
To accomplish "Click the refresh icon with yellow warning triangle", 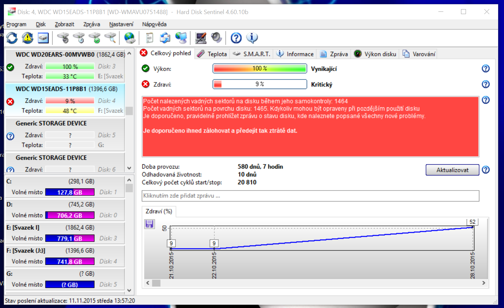I will pyautogui.click(x=28, y=38).
